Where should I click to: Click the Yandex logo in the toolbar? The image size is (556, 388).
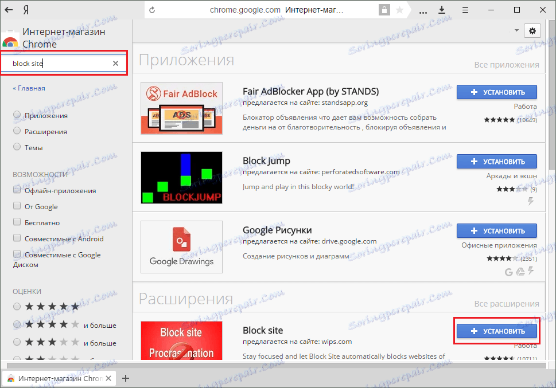click(25, 10)
